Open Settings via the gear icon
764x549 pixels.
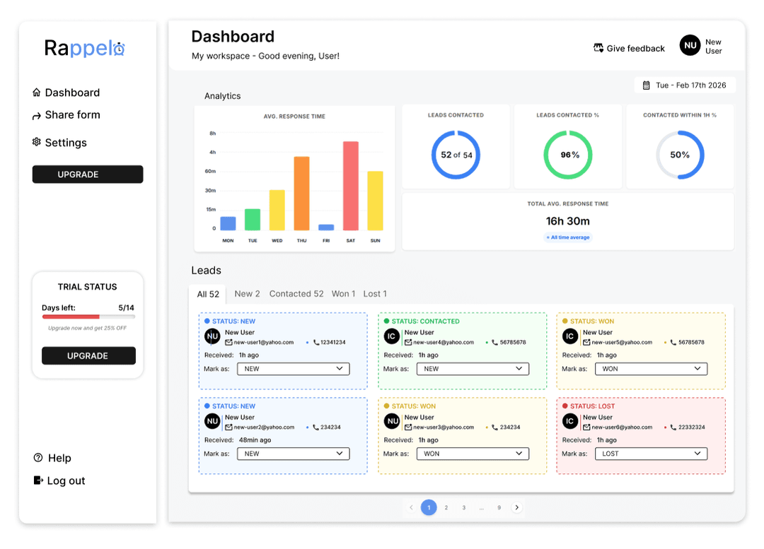click(35, 142)
